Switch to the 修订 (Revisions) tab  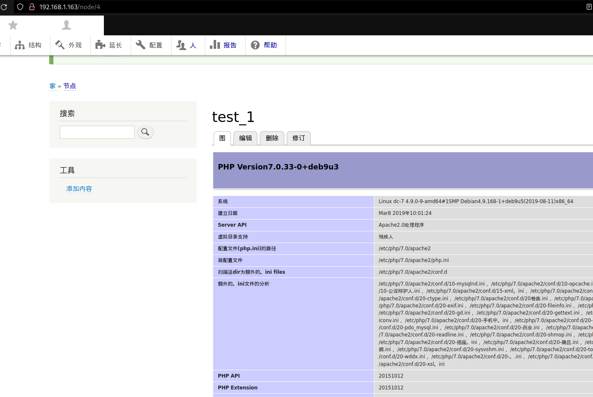point(299,138)
